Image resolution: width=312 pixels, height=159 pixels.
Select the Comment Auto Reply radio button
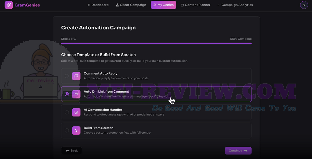pyautogui.click(x=67, y=76)
